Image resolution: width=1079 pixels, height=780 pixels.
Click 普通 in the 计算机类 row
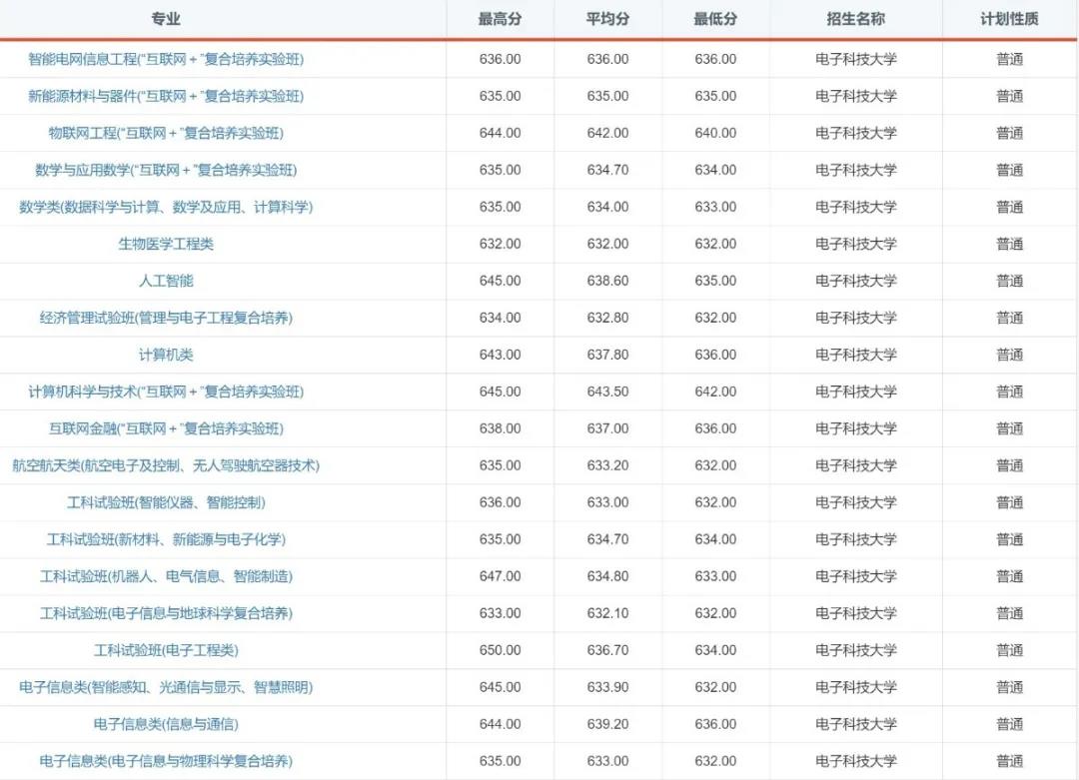tap(1010, 355)
